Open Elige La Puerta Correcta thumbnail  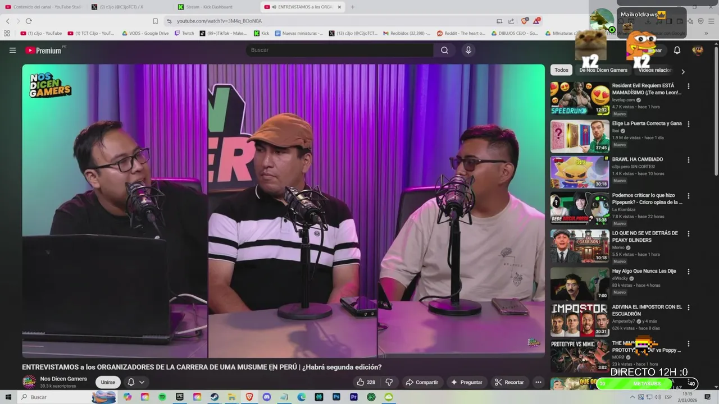(x=580, y=136)
